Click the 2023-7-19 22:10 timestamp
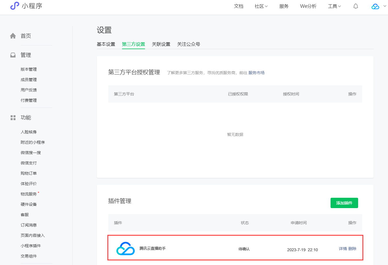The image size is (388, 265). click(302, 250)
